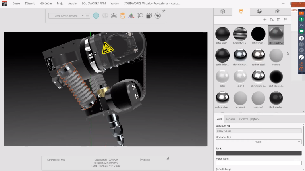The width and height of the screenshot is (305, 171).
Task: Select the carbon steel appearance thumbnail
Action: pos(258,55)
